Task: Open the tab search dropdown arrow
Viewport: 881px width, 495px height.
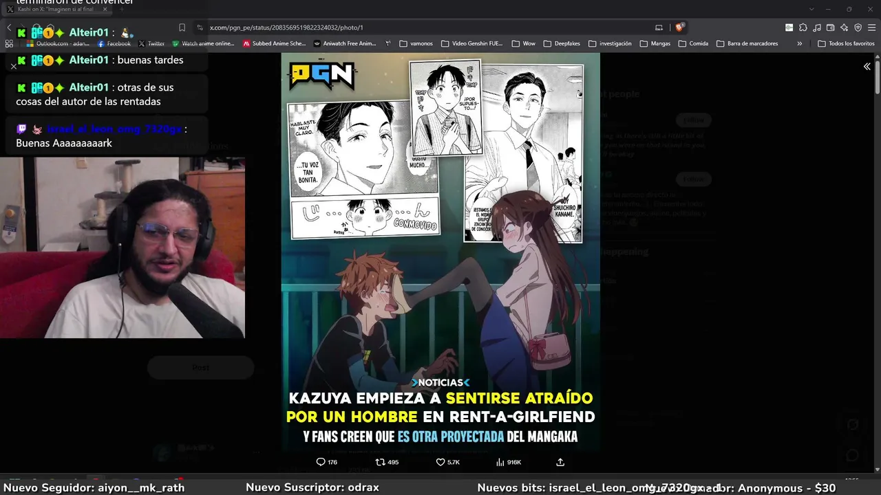Action: pyautogui.click(x=811, y=9)
